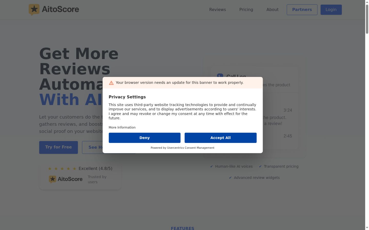
Task: Accept All cookies in the banner
Action: (x=221, y=138)
